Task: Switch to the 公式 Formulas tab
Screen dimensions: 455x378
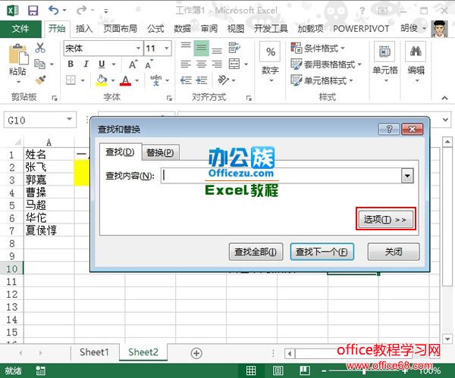Action: point(155,29)
